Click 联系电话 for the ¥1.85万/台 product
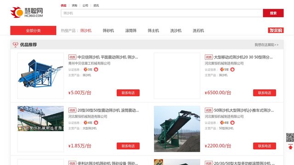294x165 pixels. click(128, 146)
